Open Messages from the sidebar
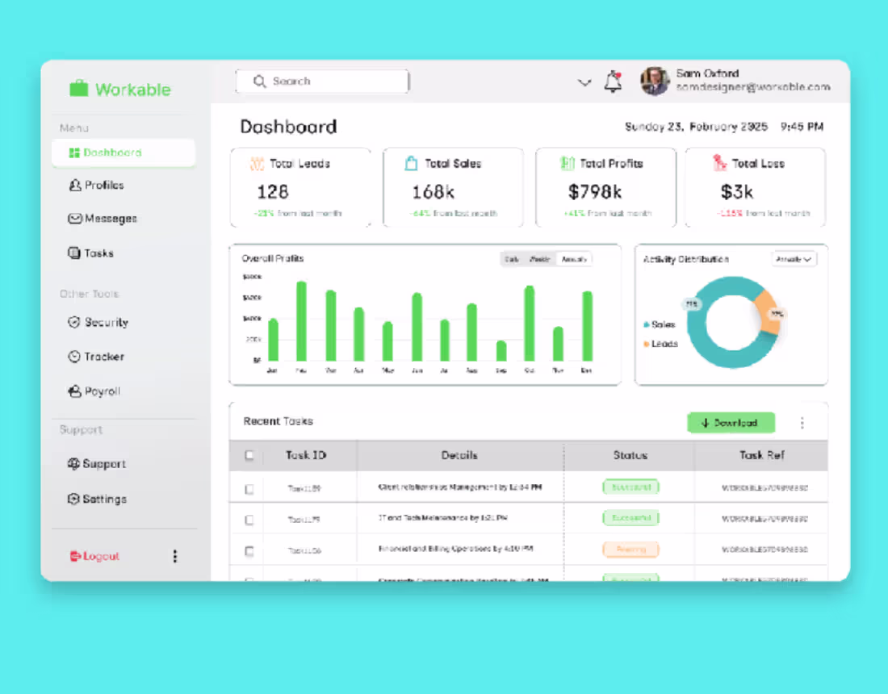Screen dimensions: 888x694 [75, 218]
